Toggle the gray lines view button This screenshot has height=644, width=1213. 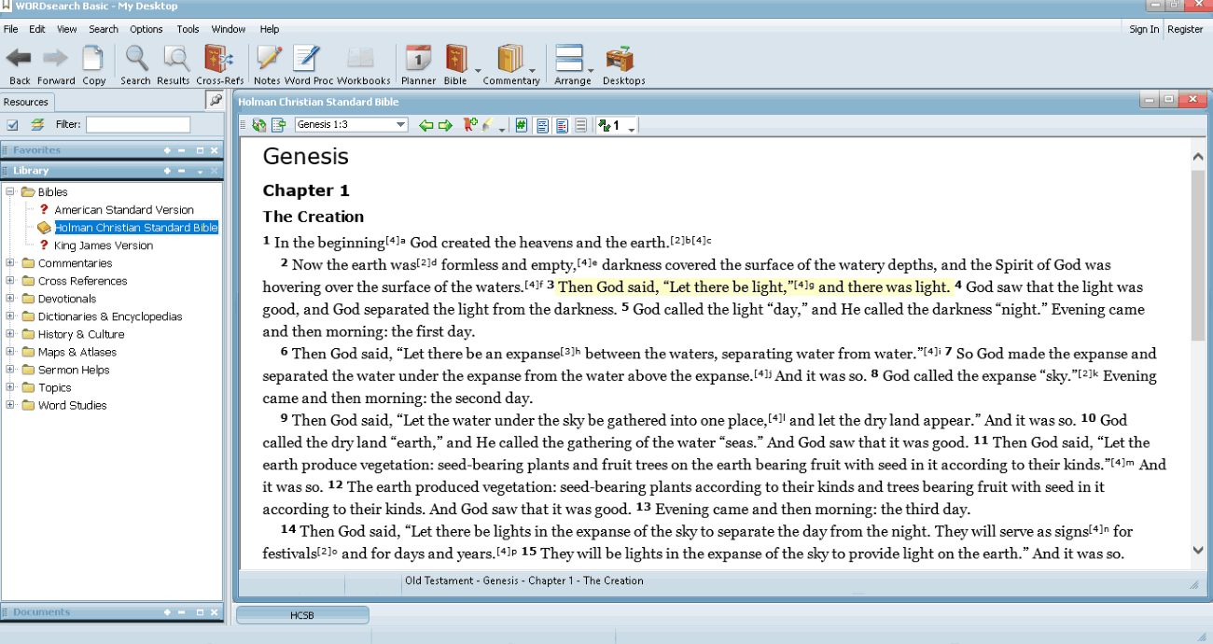(580, 125)
